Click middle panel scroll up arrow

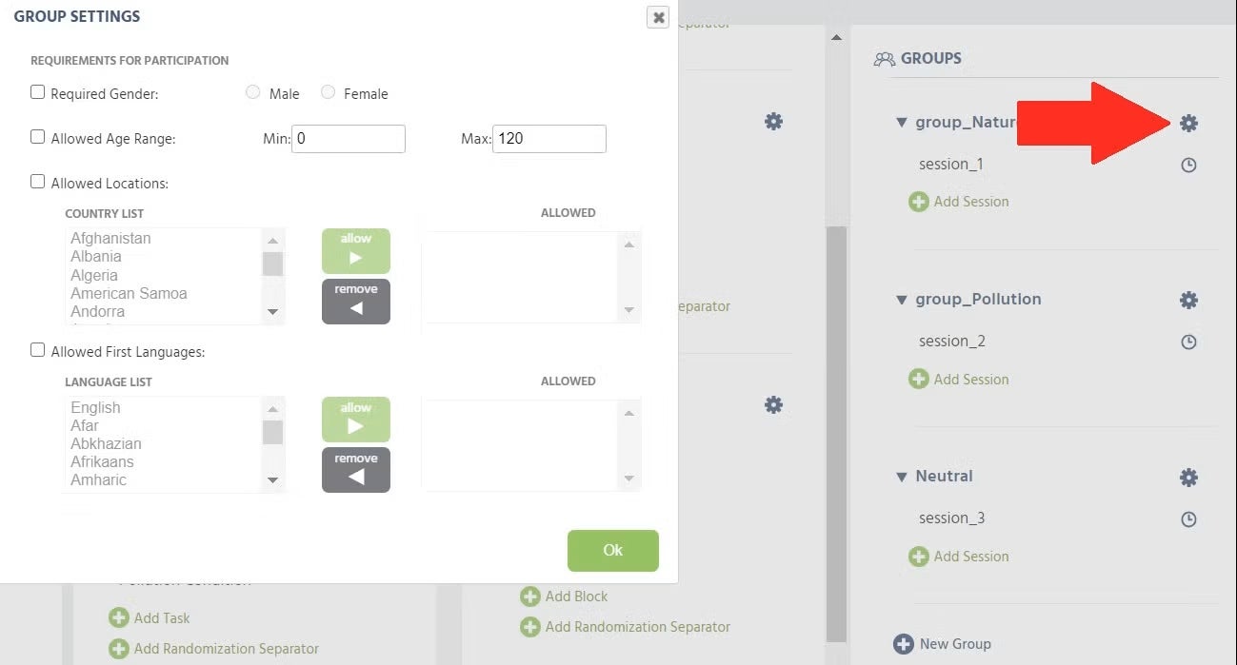tap(836, 38)
